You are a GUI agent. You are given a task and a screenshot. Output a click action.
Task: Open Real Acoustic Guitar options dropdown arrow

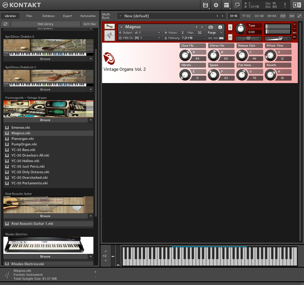(91, 216)
